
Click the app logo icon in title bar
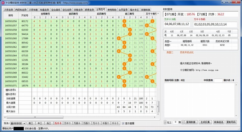tap(3, 3)
